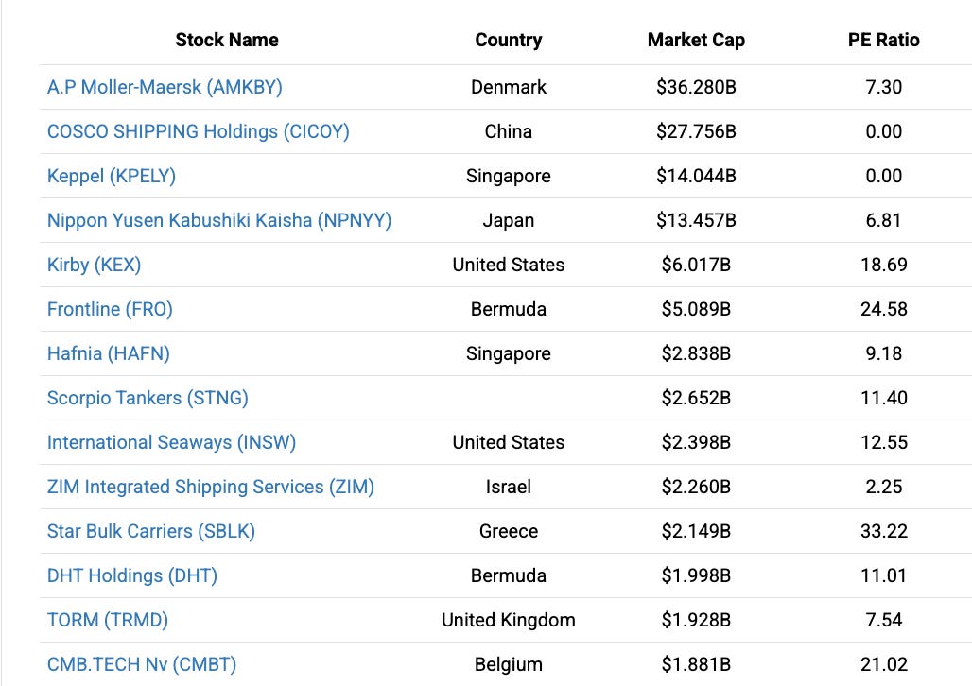972x686 pixels.
Task: Click the Greece country cell
Action: point(509,532)
